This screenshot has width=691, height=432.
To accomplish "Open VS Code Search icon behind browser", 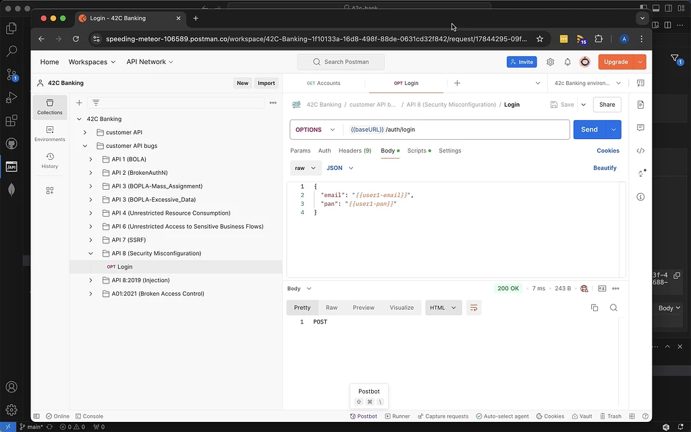I will [11, 51].
